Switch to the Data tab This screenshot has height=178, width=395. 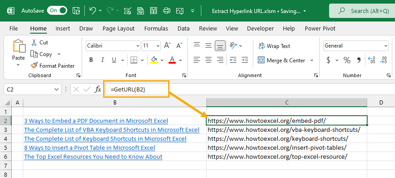(183, 28)
